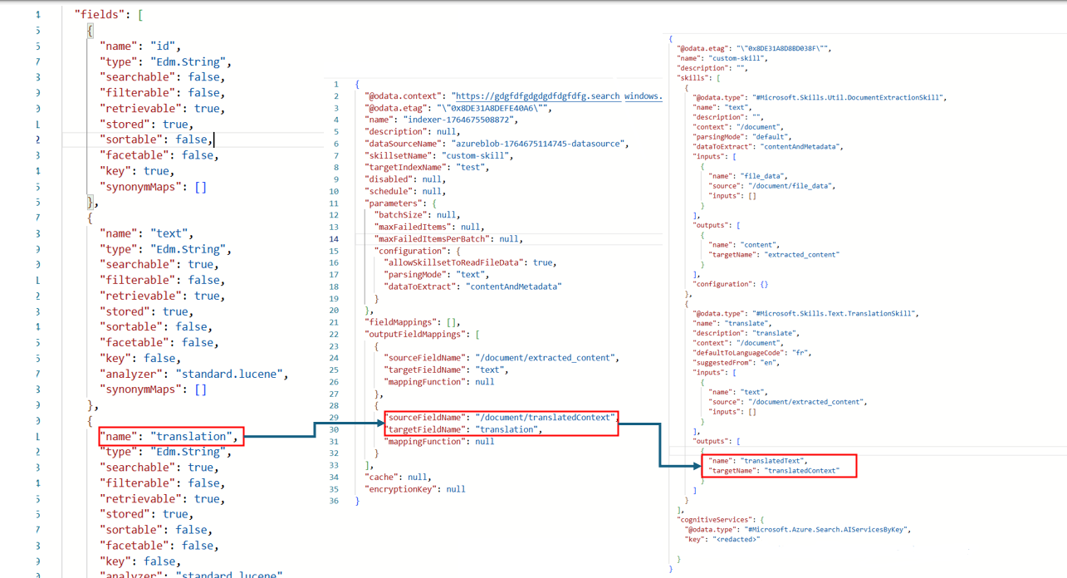The height and width of the screenshot is (578, 1067).
Task: Click the sourceFieldName "/document/translatedContext" line
Action: coord(501,418)
